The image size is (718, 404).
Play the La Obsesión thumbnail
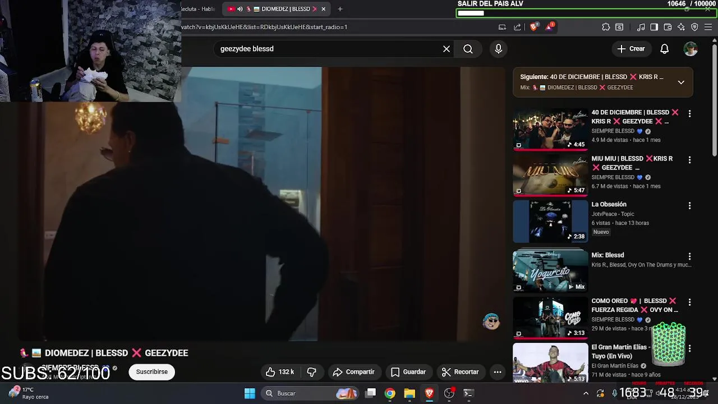pos(550,221)
